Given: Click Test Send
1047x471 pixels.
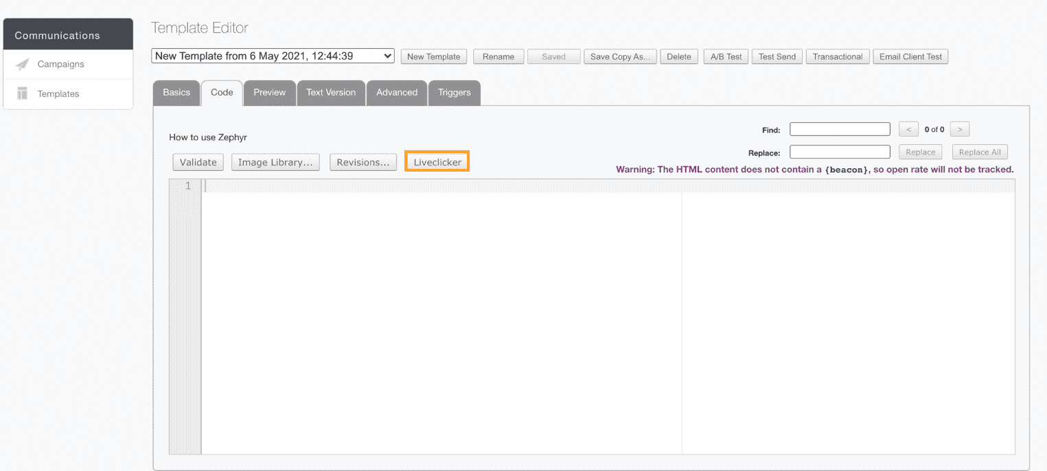Looking at the screenshot, I should coord(776,56).
